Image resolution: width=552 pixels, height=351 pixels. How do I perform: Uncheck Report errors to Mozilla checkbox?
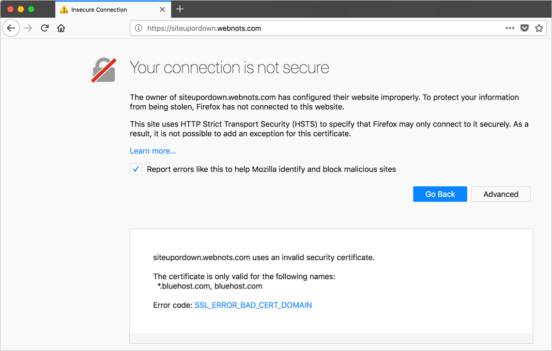[135, 169]
